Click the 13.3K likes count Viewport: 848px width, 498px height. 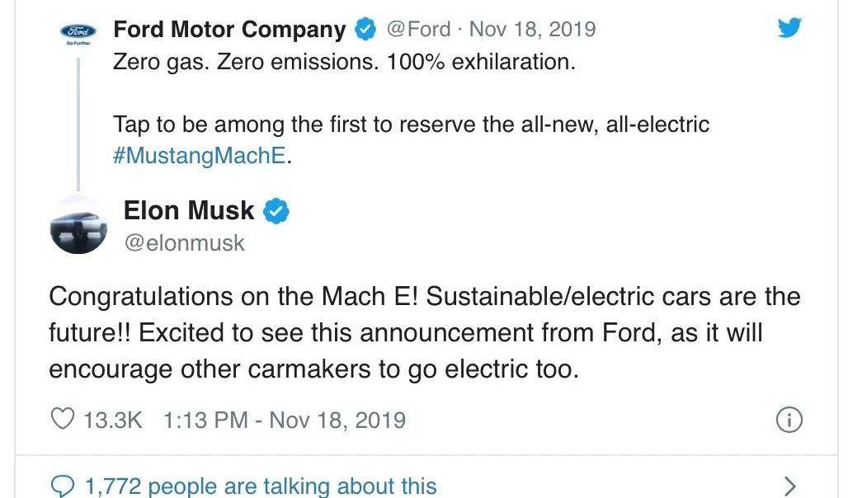click(x=112, y=420)
